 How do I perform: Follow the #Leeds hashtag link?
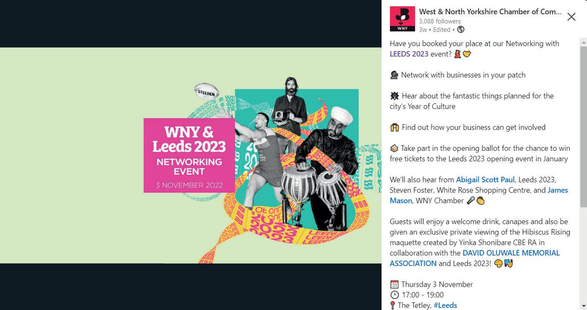tap(445, 305)
